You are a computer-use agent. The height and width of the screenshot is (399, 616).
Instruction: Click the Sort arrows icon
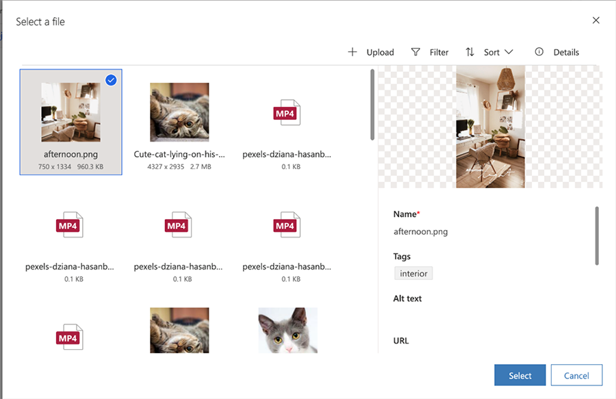[470, 52]
